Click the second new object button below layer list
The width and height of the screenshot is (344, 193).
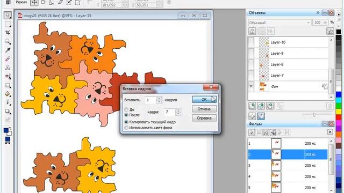coord(261,106)
